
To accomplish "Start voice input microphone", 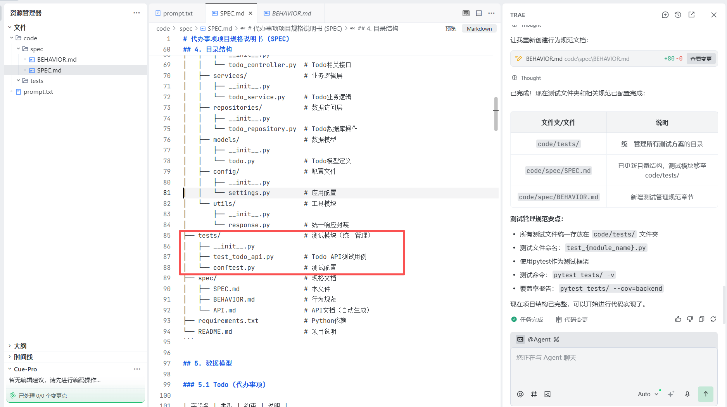I will [687, 394].
